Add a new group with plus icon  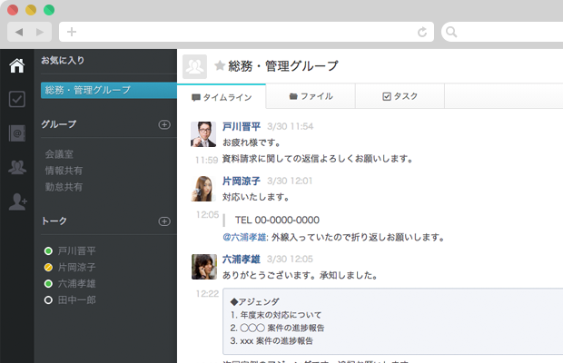164,124
